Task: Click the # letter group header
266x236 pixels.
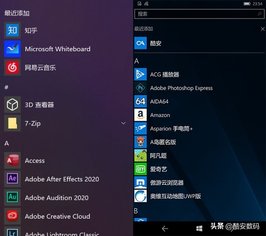Action: [x=6, y=87]
